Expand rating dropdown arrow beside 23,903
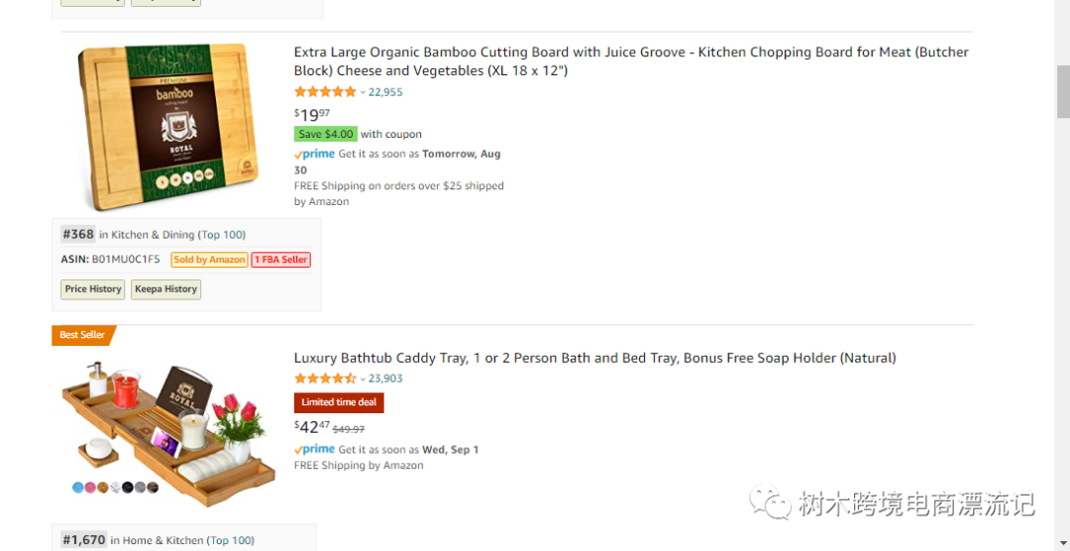1070x551 pixels. [363, 380]
